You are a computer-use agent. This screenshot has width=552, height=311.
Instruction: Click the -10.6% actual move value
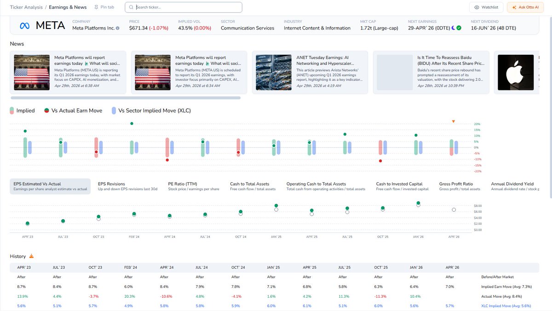click(167, 295)
